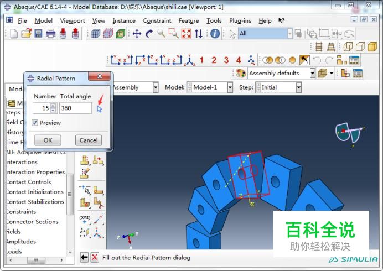Viewport: 383px width, 271px height.
Task: Open the Plug-ins menu
Action: (240, 21)
